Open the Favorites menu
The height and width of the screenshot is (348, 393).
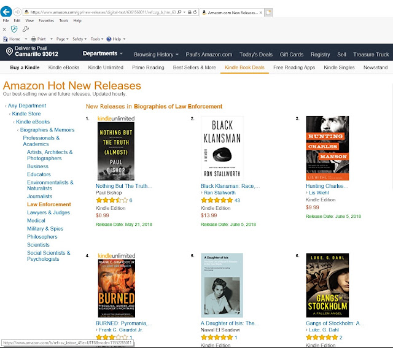pyautogui.click(x=47, y=21)
